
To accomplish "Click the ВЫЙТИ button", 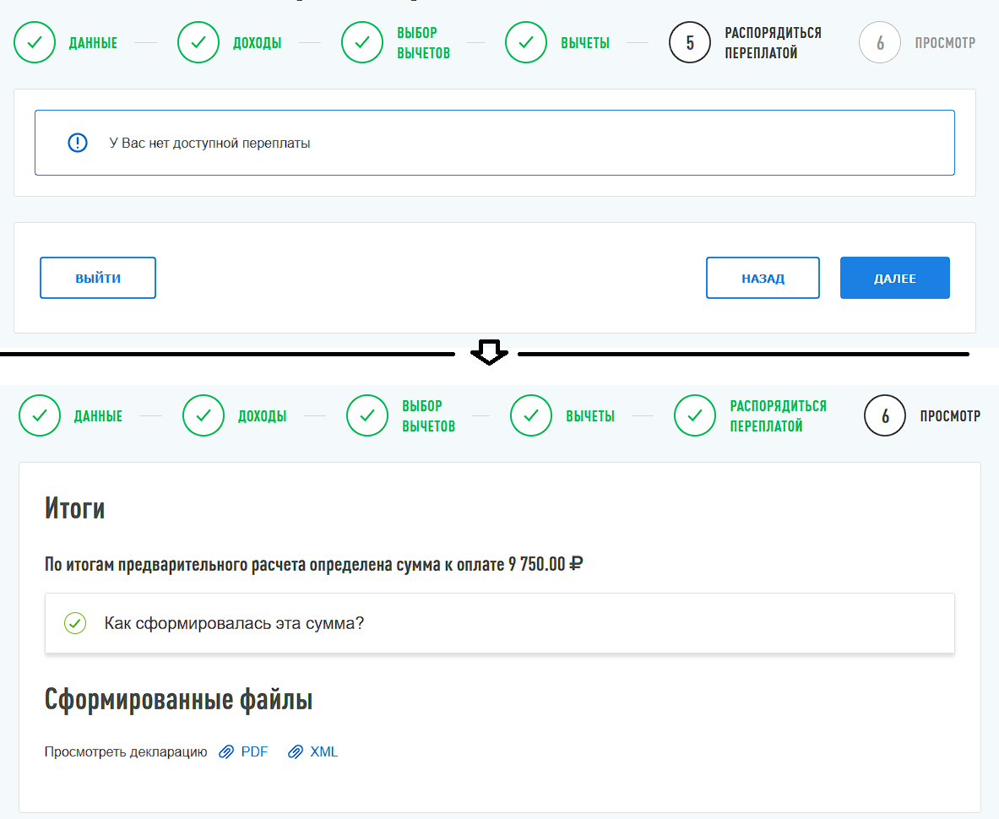I will (97, 278).
